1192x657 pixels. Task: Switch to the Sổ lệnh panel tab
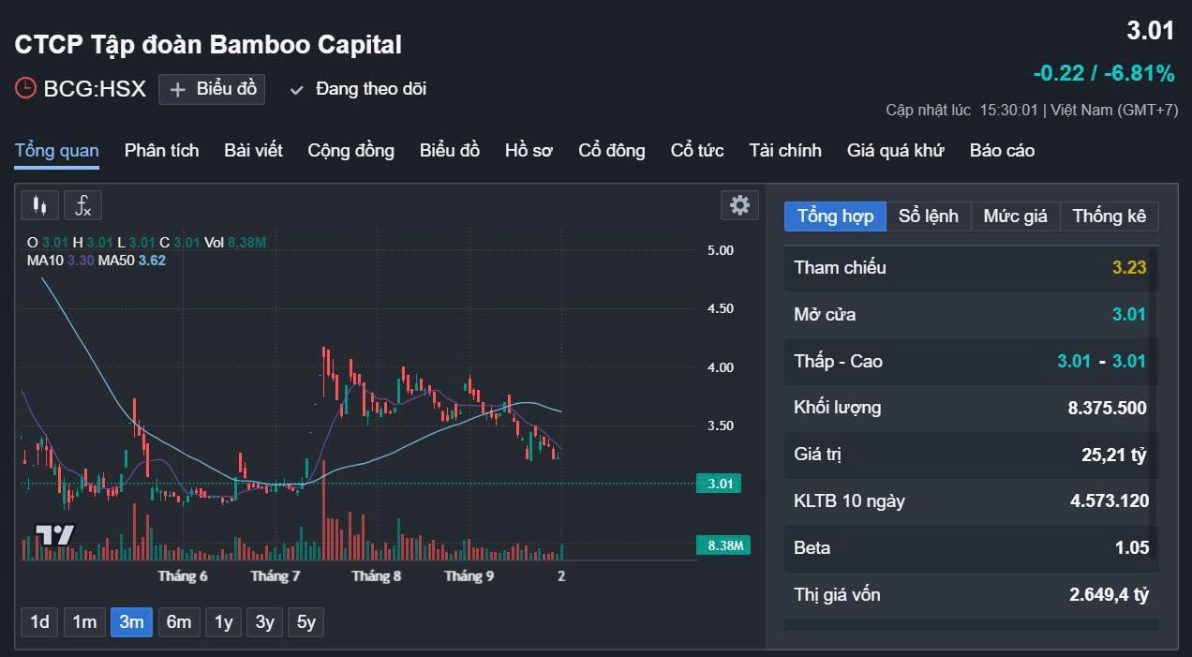coord(928,217)
